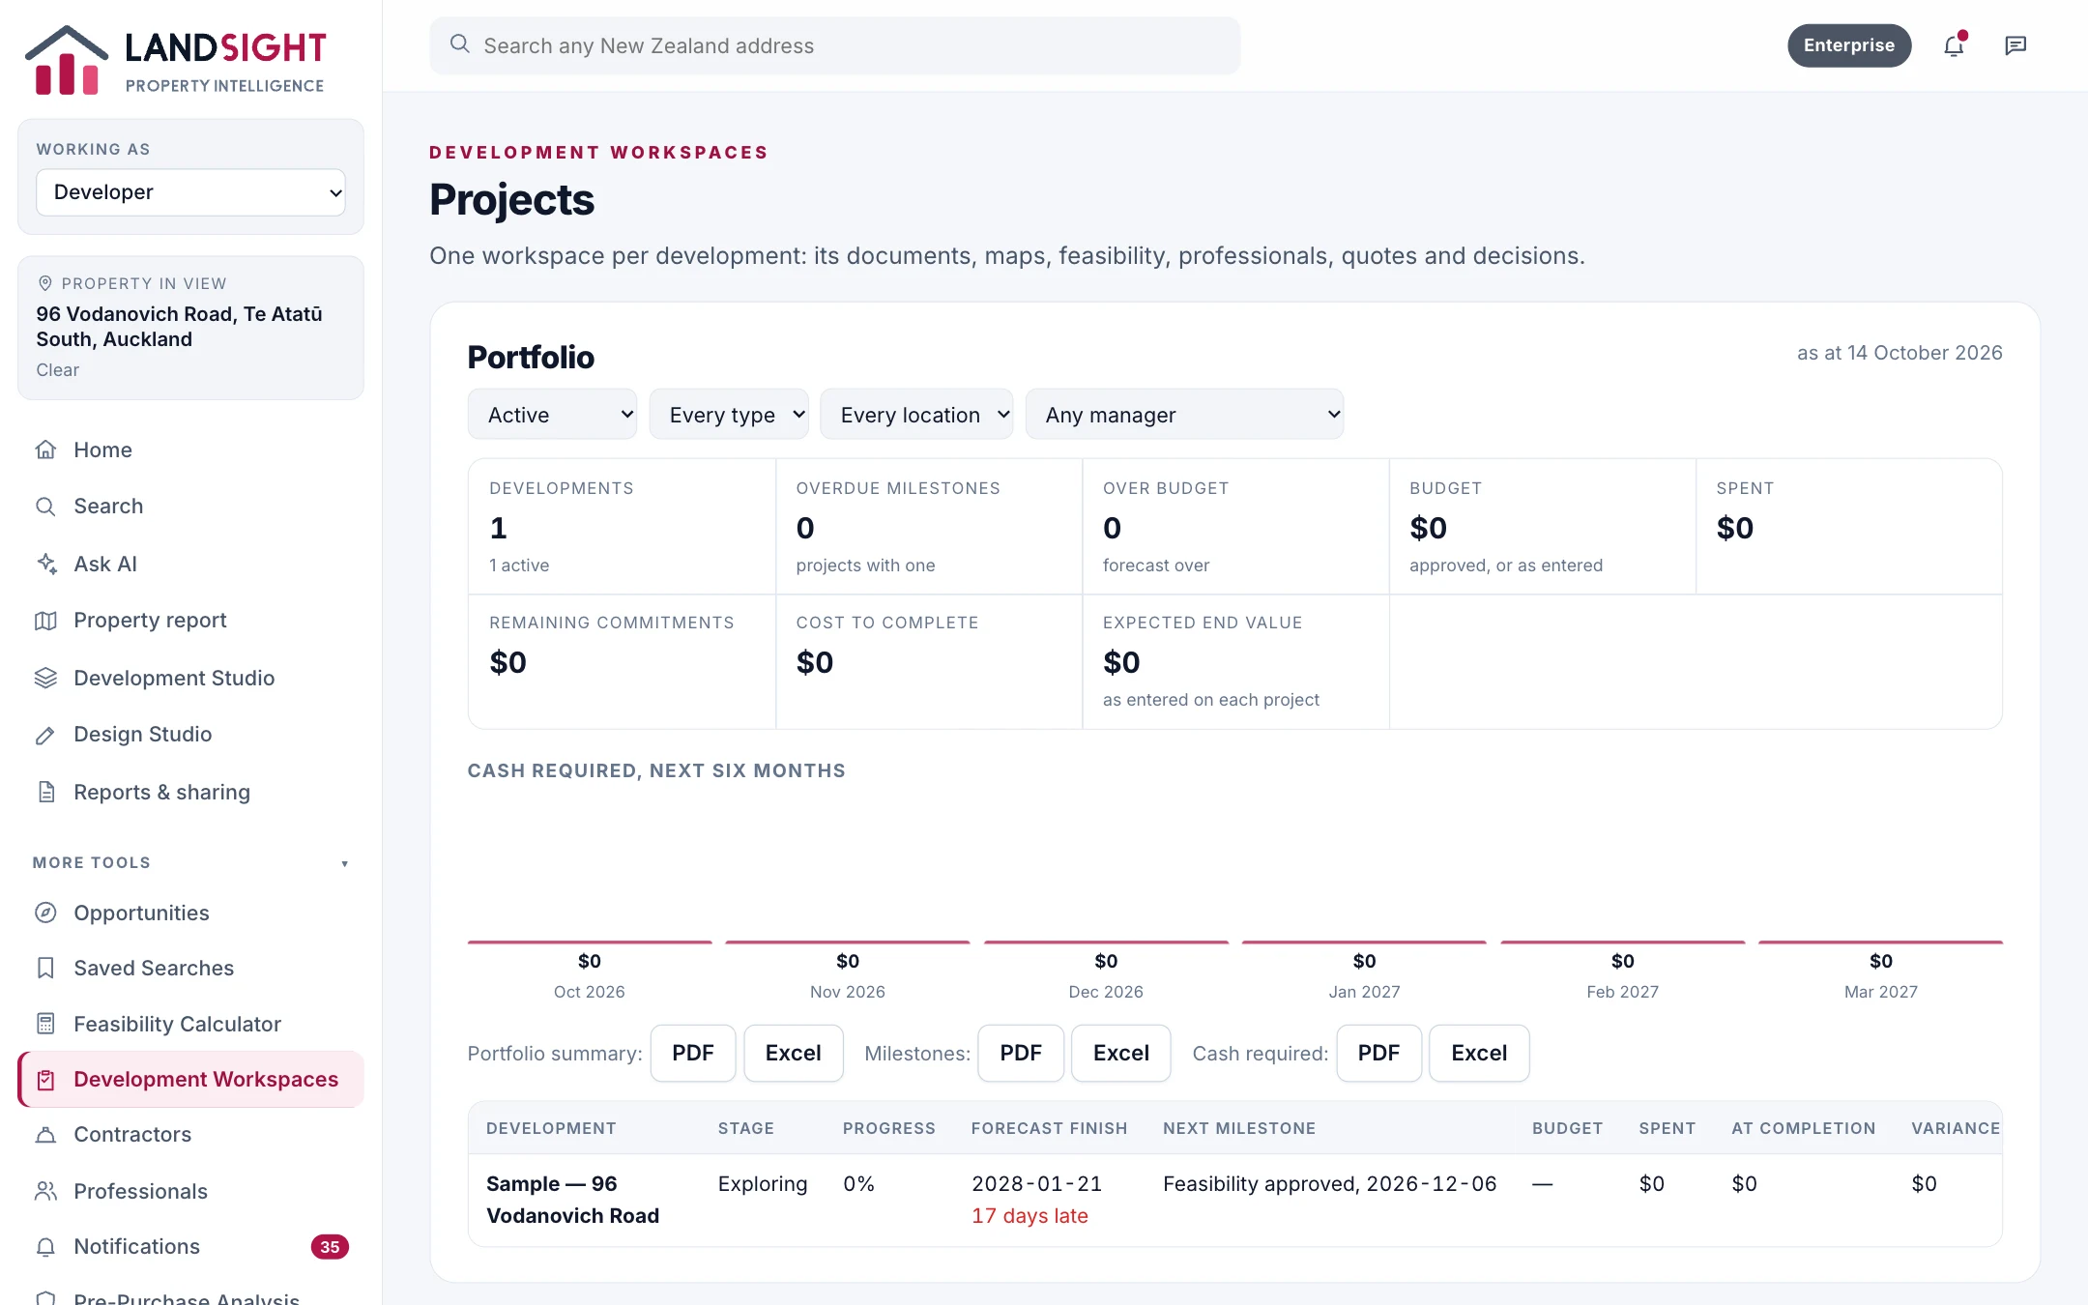Viewport: 2088px width, 1305px height.
Task: Export Portfolio summary to Excel
Action: click(x=794, y=1053)
